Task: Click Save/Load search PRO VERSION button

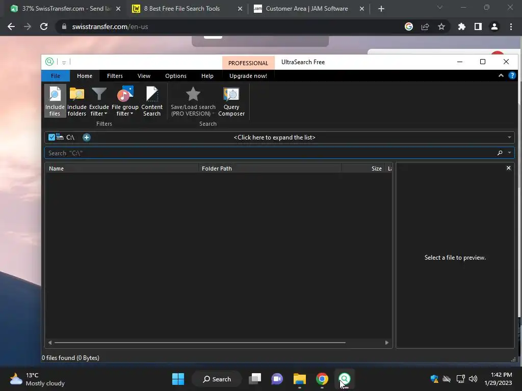Action: point(193,101)
